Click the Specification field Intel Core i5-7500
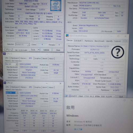 tap(39, 13)
